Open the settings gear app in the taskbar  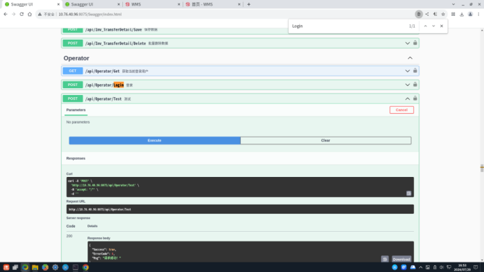[56, 267]
